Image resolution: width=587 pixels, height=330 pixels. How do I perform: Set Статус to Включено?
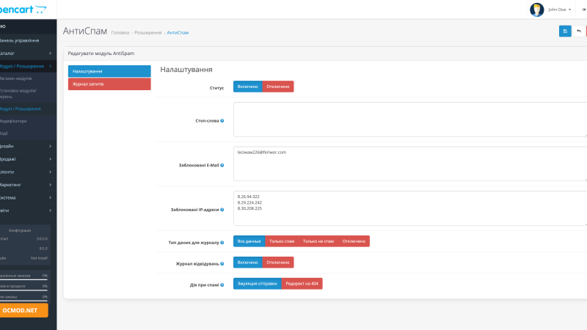tap(247, 87)
